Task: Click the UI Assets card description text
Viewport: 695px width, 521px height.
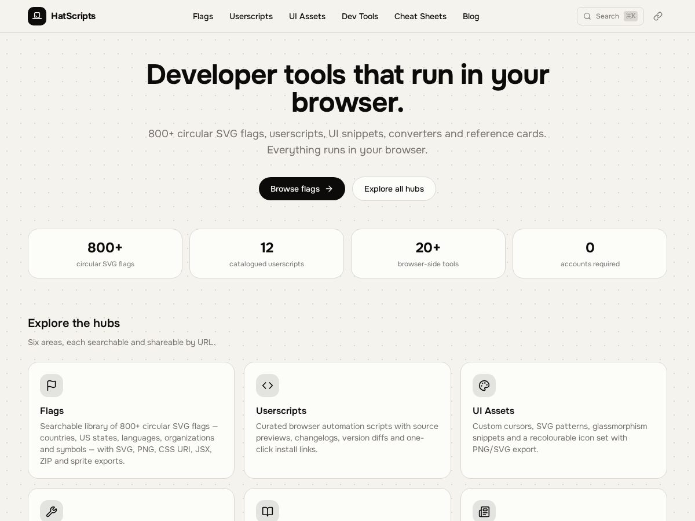Action: click(x=559, y=438)
